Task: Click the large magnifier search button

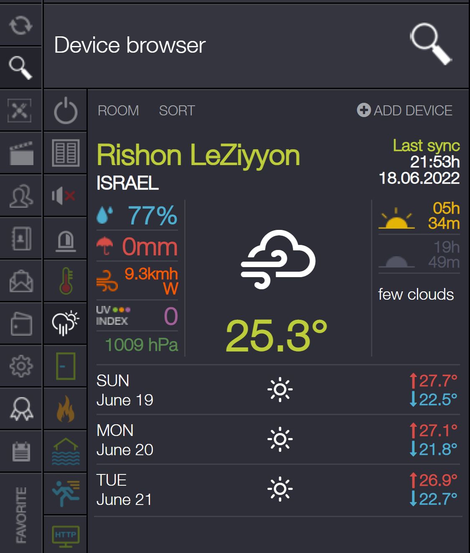Action: 430,44
